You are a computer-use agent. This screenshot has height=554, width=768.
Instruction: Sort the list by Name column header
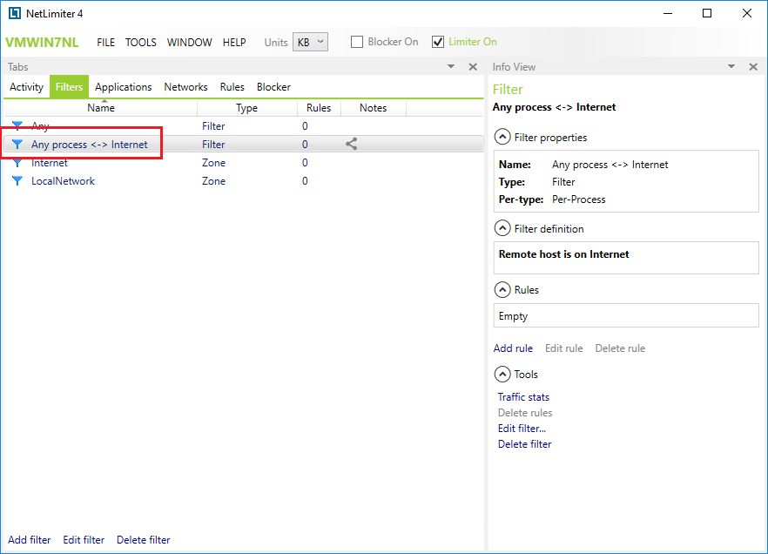101,108
